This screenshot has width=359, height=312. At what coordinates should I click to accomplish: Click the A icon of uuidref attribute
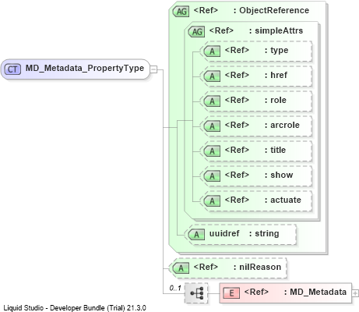(x=196, y=235)
